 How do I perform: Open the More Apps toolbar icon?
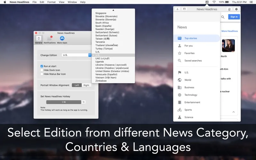click(x=62, y=38)
